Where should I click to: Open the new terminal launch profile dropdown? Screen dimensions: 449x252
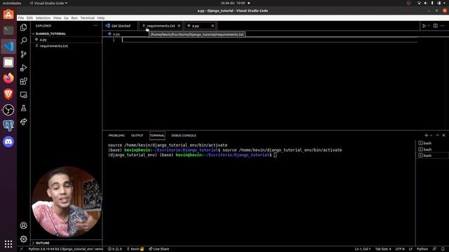coord(431,135)
